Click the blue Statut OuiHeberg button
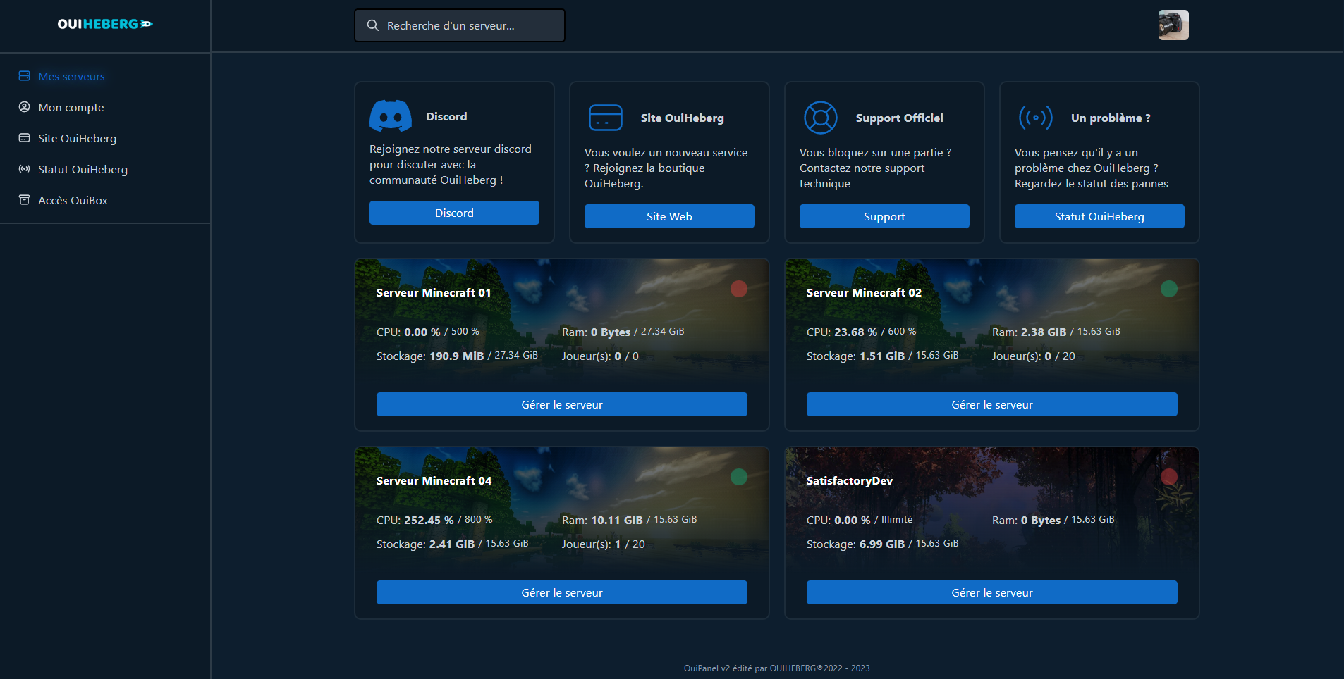 click(1099, 216)
